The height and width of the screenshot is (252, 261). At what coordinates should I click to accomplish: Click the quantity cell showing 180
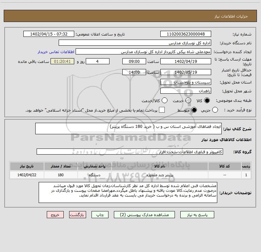click(x=61, y=175)
